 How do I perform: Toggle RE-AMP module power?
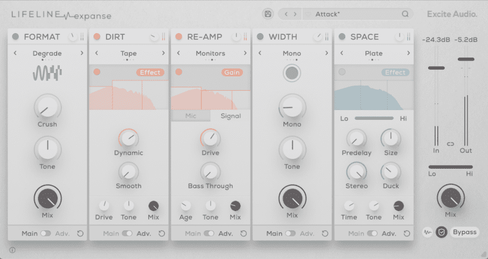[178, 37]
